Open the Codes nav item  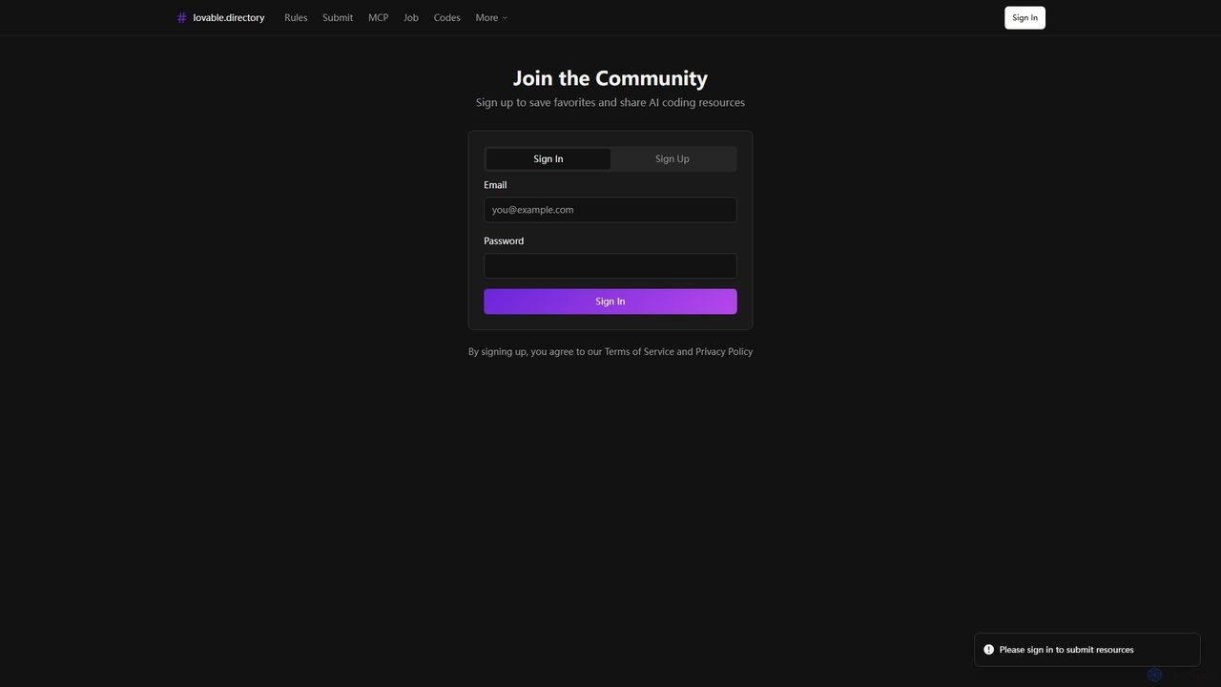pyautogui.click(x=447, y=18)
